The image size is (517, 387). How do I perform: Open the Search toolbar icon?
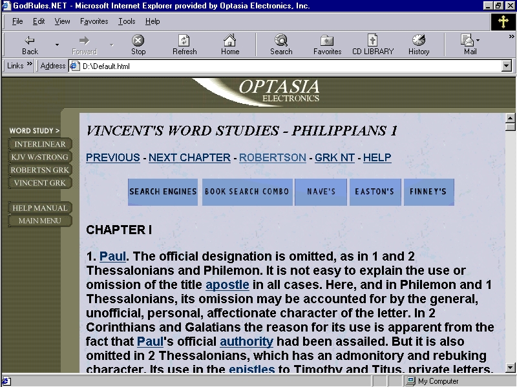point(281,41)
